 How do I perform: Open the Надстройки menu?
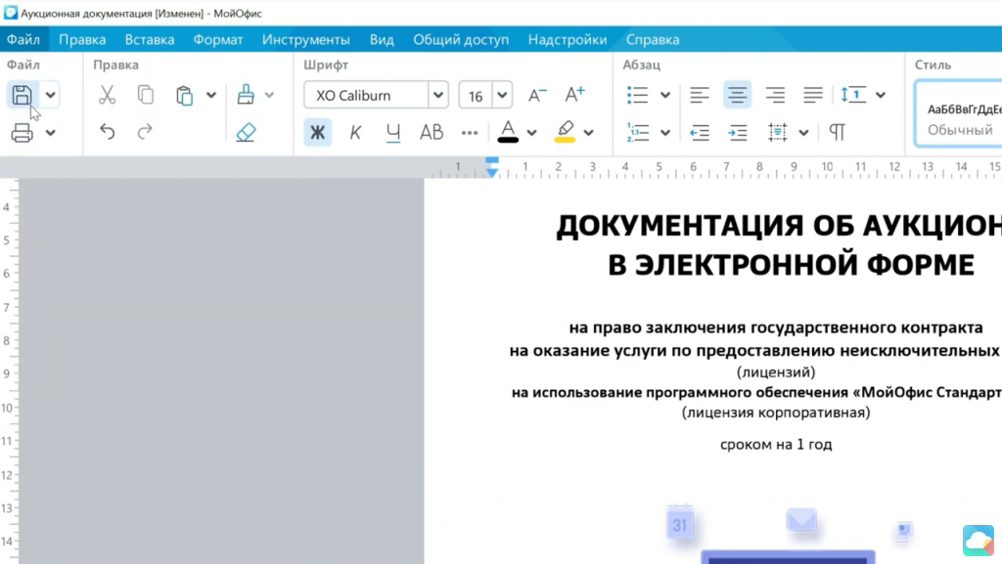(568, 39)
